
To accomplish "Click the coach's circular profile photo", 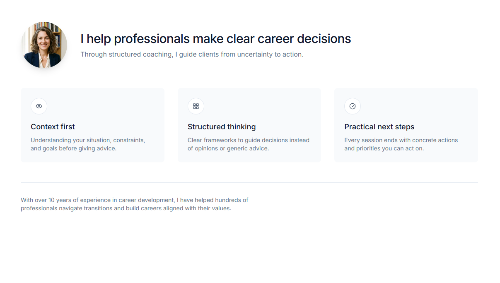I will (44, 45).
